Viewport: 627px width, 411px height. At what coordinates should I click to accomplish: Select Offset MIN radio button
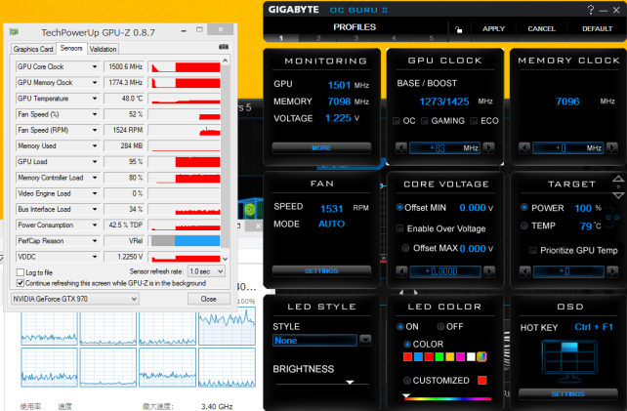point(399,207)
